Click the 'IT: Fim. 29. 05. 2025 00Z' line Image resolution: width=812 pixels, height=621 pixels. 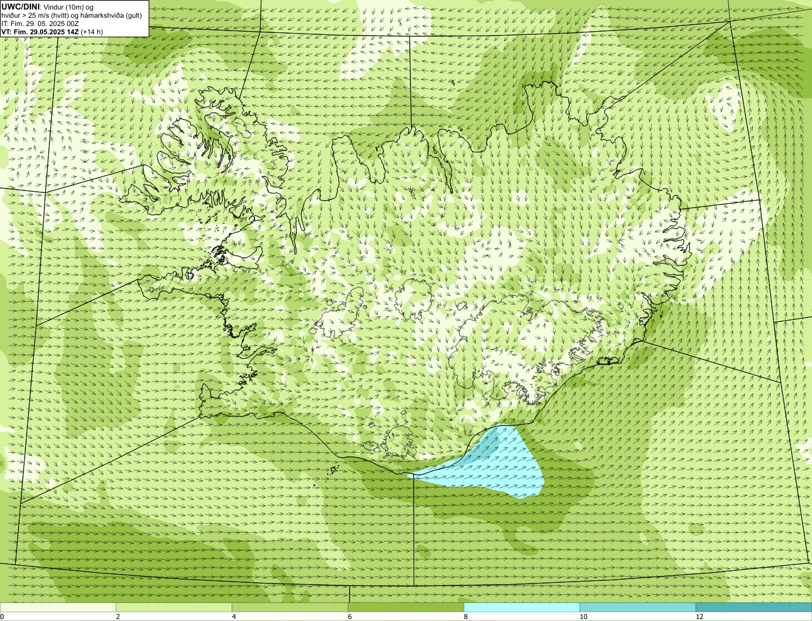pos(41,23)
